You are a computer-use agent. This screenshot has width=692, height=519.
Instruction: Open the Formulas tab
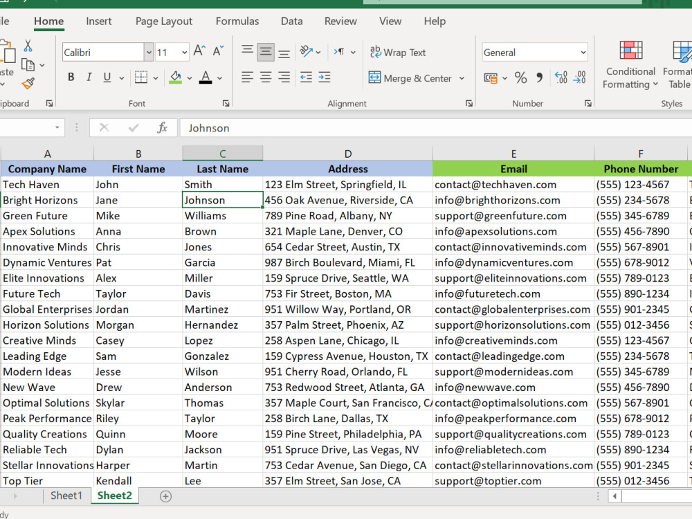pyautogui.click(x=237, y=21)
